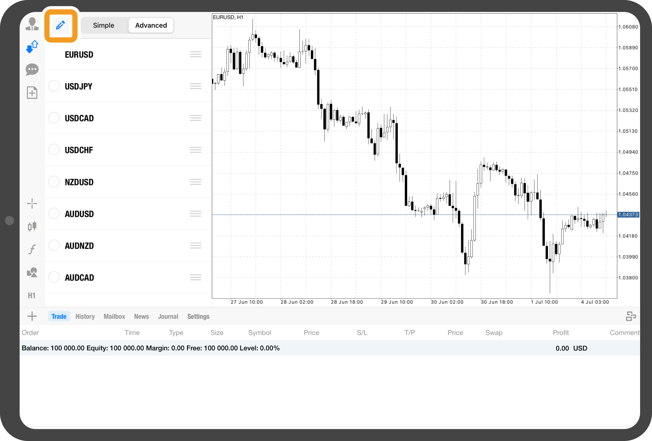Switch to Simple view mode

(104, 25)
